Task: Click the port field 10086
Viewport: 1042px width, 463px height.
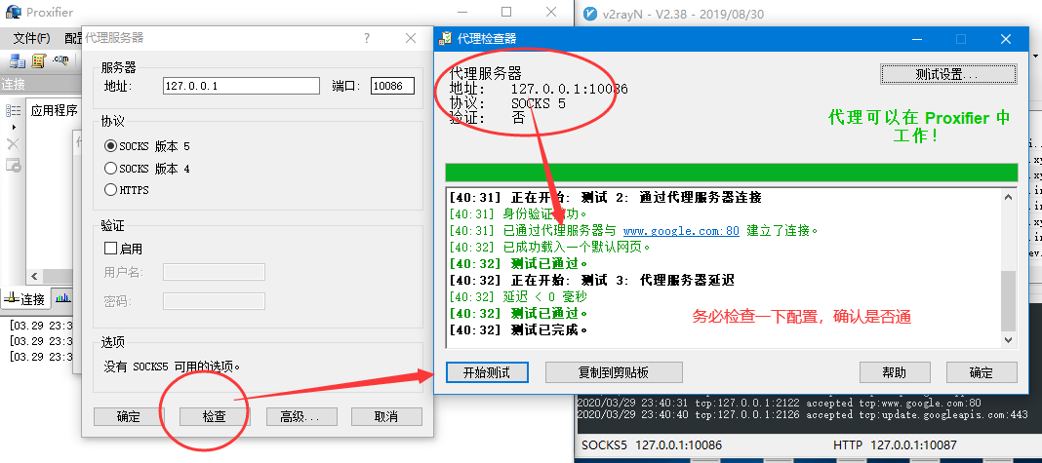Action: click(392, 86)
